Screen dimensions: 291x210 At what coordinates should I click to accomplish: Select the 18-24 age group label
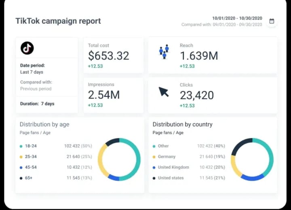coord(31,146)
